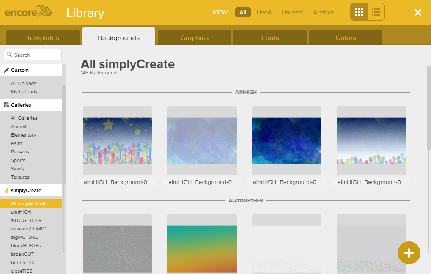Select the Animals gallery
The height and width of the screenshot is (274, 431).
(20, 126)
